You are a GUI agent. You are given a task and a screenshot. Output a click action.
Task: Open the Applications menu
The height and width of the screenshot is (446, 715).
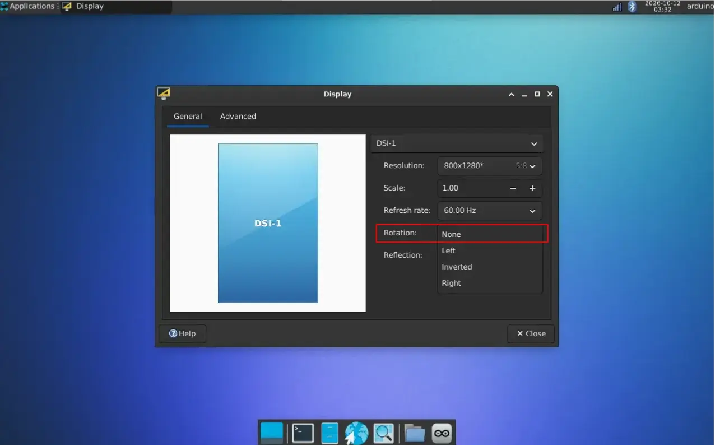coord(28,7)
